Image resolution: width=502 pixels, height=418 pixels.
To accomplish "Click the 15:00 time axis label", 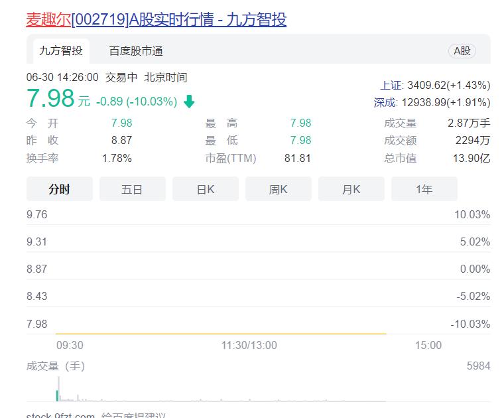I will pyautogui.click(x=428, y=345).
